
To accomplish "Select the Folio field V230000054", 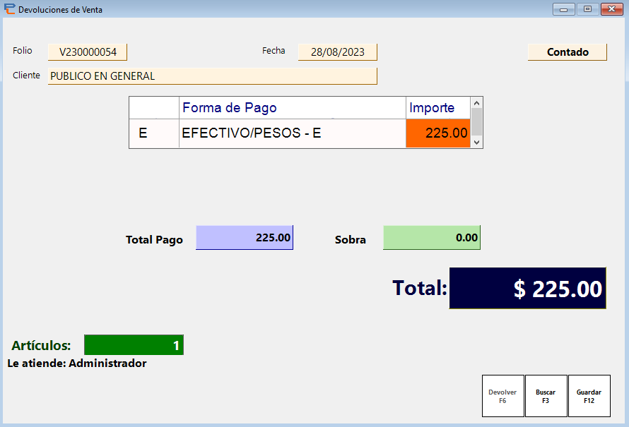I will [x=88, y=52].
